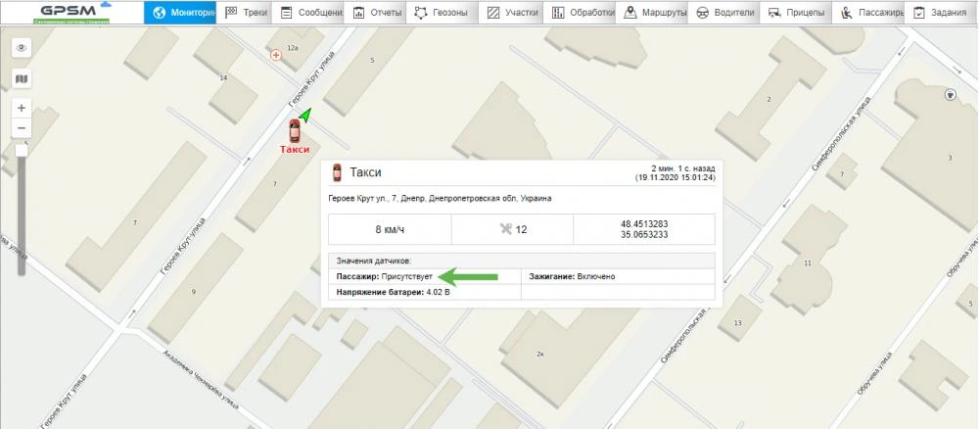Click building number 11 on map
The height and width of the screenshot is (429, 979).
[x=808, y=263]
